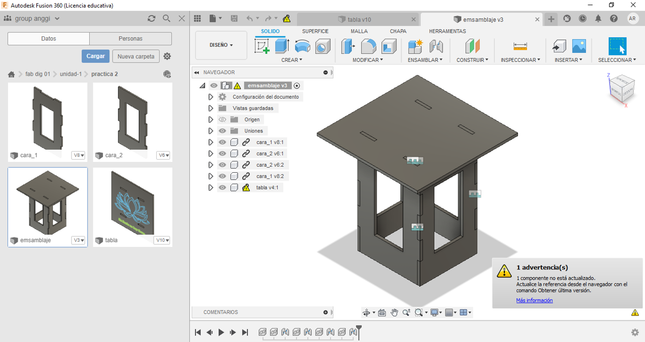Open the version dropdown for tabla
Image resolution: width=645 pixels, height=342 pixels.
tap(162, 240)
